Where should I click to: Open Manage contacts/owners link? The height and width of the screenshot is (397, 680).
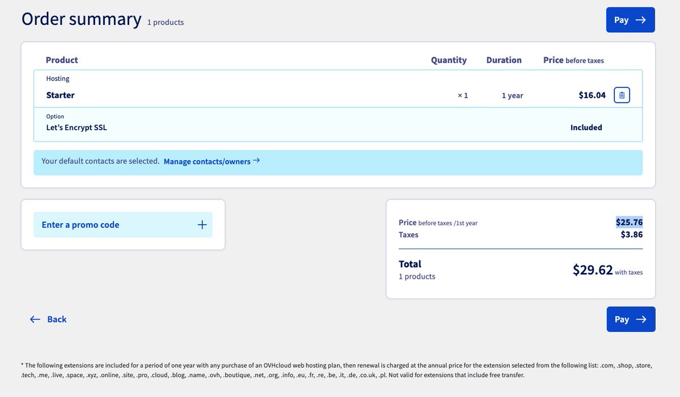click(x=212, y=161)
